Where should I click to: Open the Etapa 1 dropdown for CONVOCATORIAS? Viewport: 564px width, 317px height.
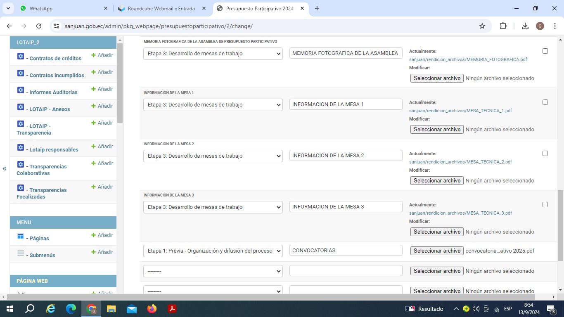pyautogui.click(x=213, y=251)
